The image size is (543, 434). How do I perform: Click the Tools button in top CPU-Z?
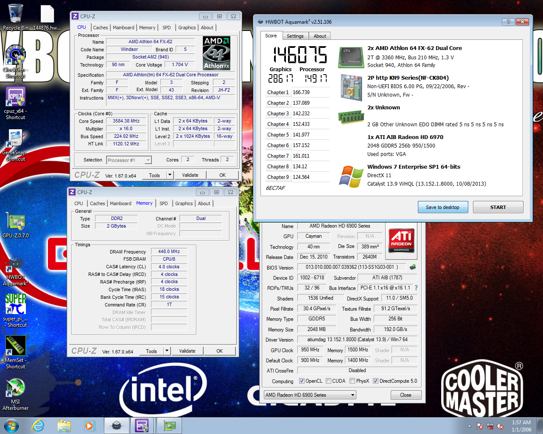[x=154, y=175]
